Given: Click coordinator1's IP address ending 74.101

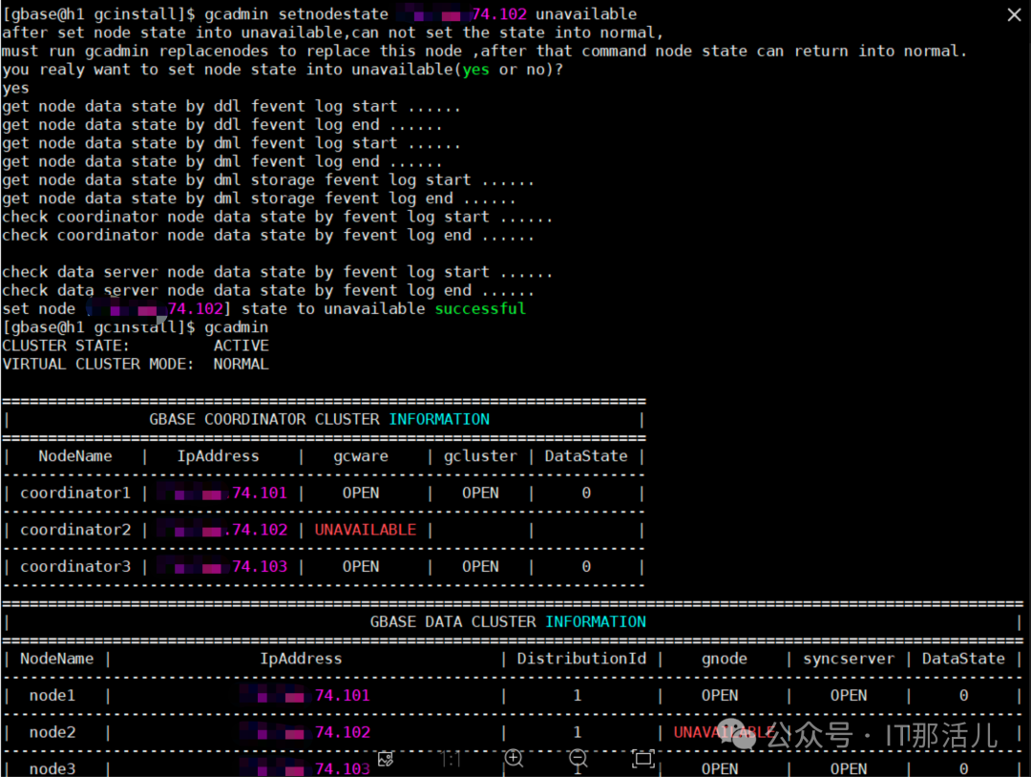Looking at the screenshot, I should pos(222,493).
